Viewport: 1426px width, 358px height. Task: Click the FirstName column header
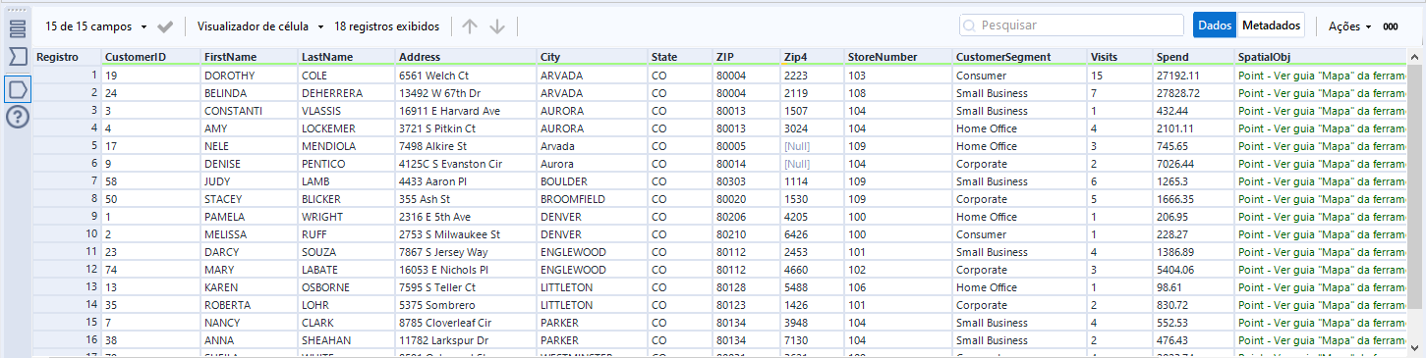(x=250, y=57)
